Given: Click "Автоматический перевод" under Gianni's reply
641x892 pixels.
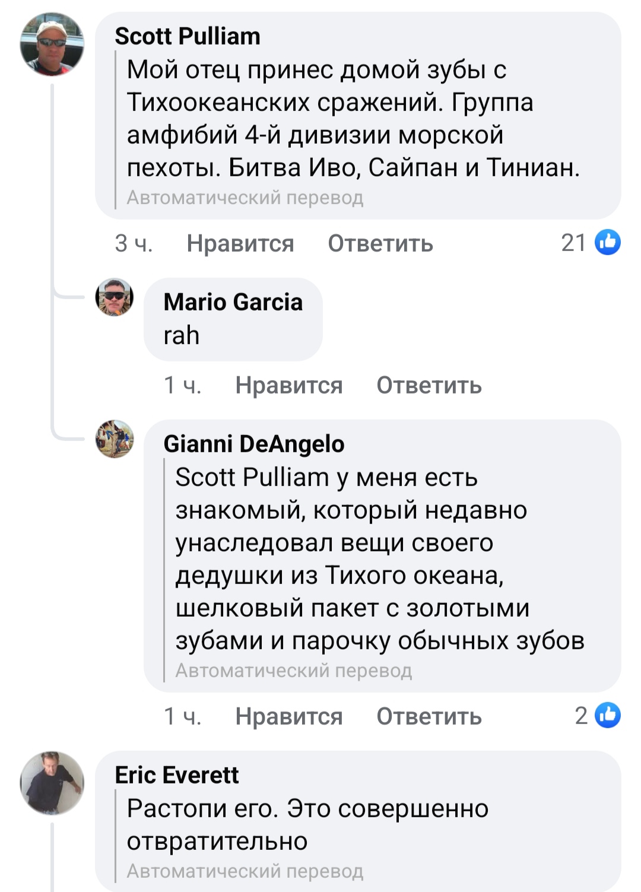Looking at the screenshot, I should pyautogui.click(x=293, y=671).
